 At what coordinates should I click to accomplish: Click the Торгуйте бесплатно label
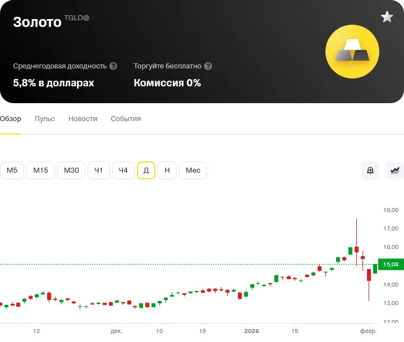167,66
